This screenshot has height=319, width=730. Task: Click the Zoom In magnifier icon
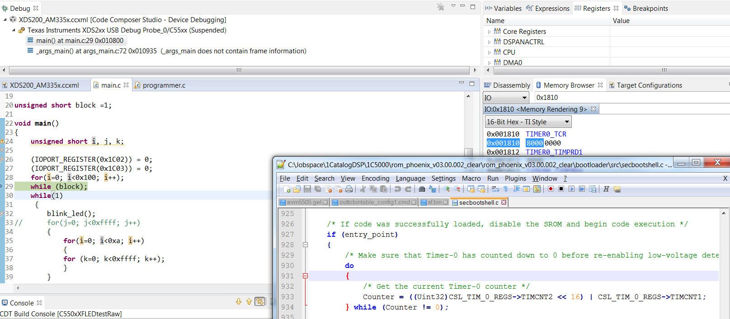(x=447, y=189)
